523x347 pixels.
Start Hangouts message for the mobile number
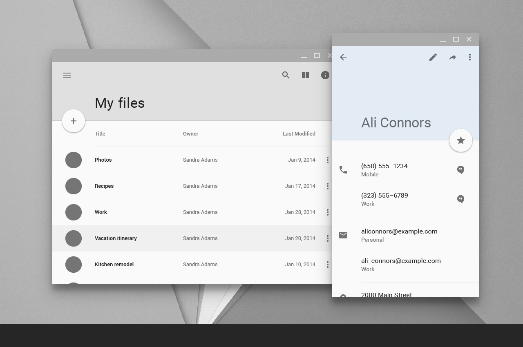click(460, 170)
